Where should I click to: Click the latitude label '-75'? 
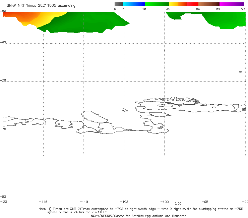(x=3, y=129)
